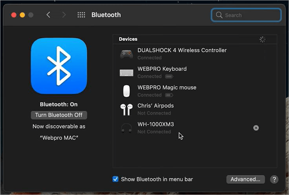Select the WEBPRO Magic mouse device name
The image size is (289, 195).
(x=167, y=87)
